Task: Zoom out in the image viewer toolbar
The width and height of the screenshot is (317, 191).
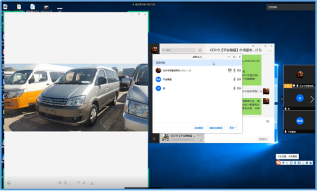Action: tap(65, 183)
